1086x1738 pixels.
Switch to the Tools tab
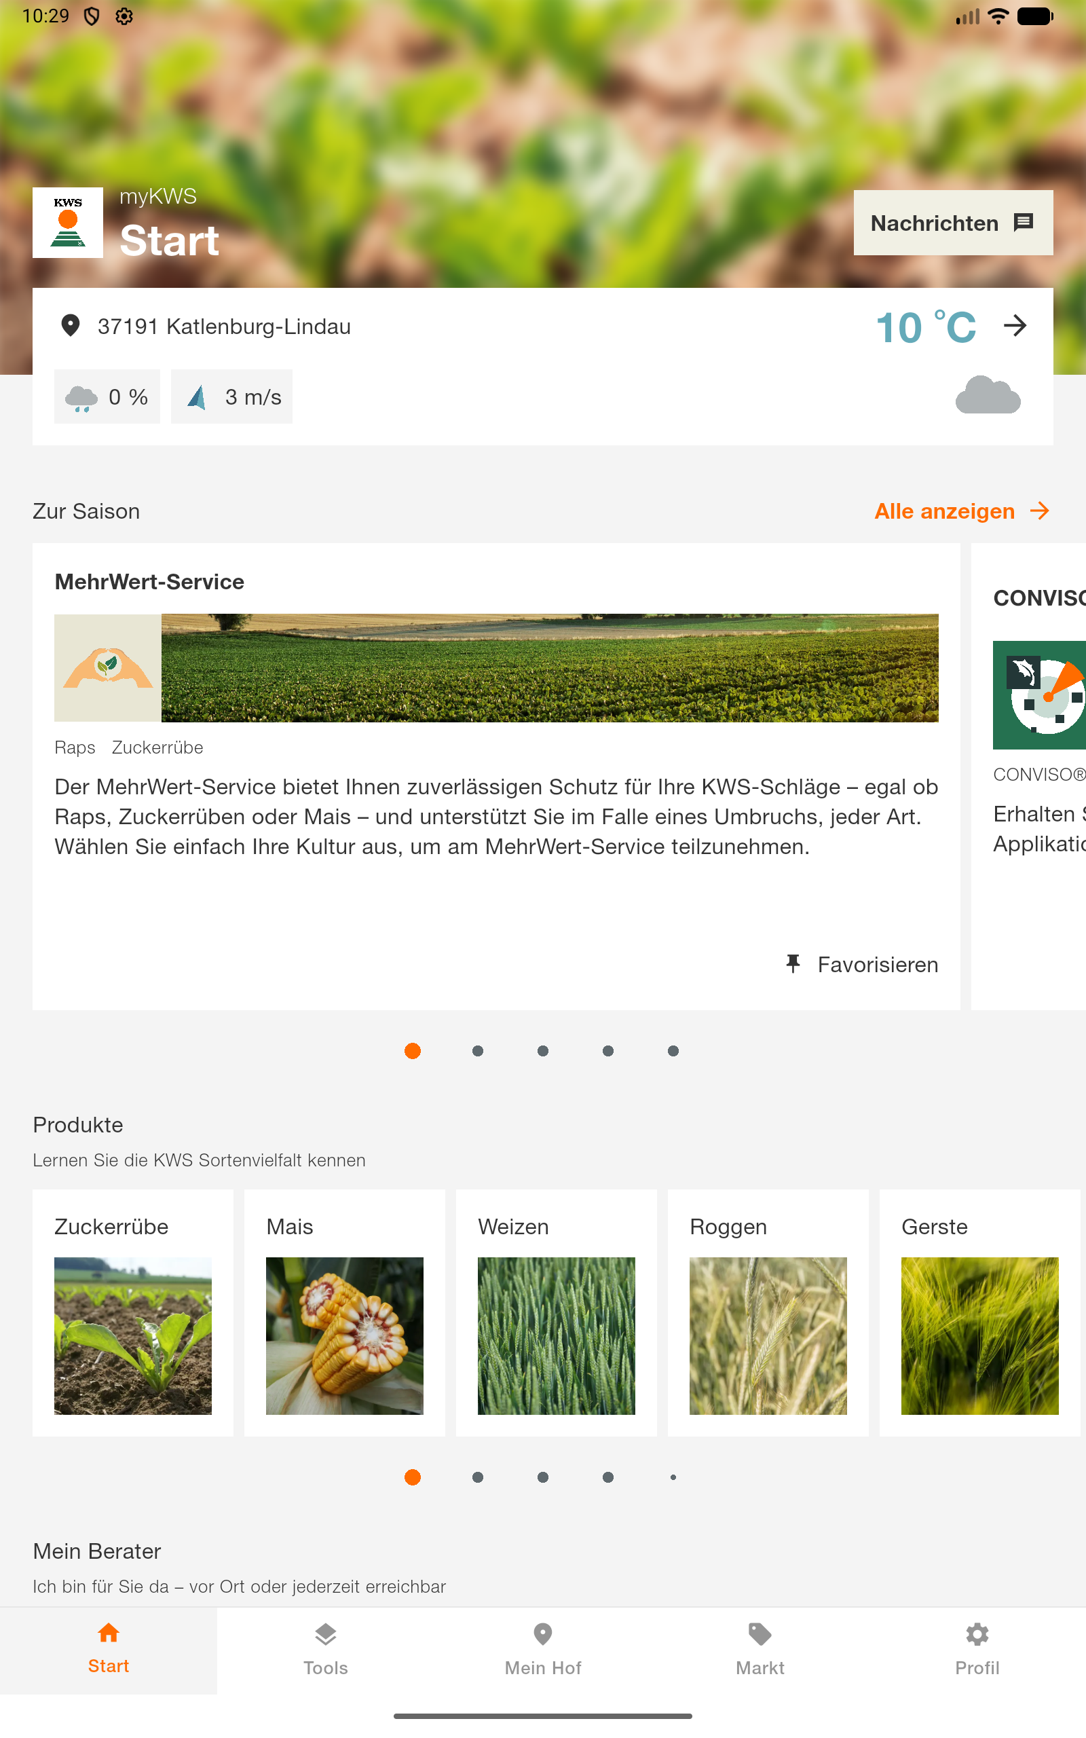point(325,1650)
